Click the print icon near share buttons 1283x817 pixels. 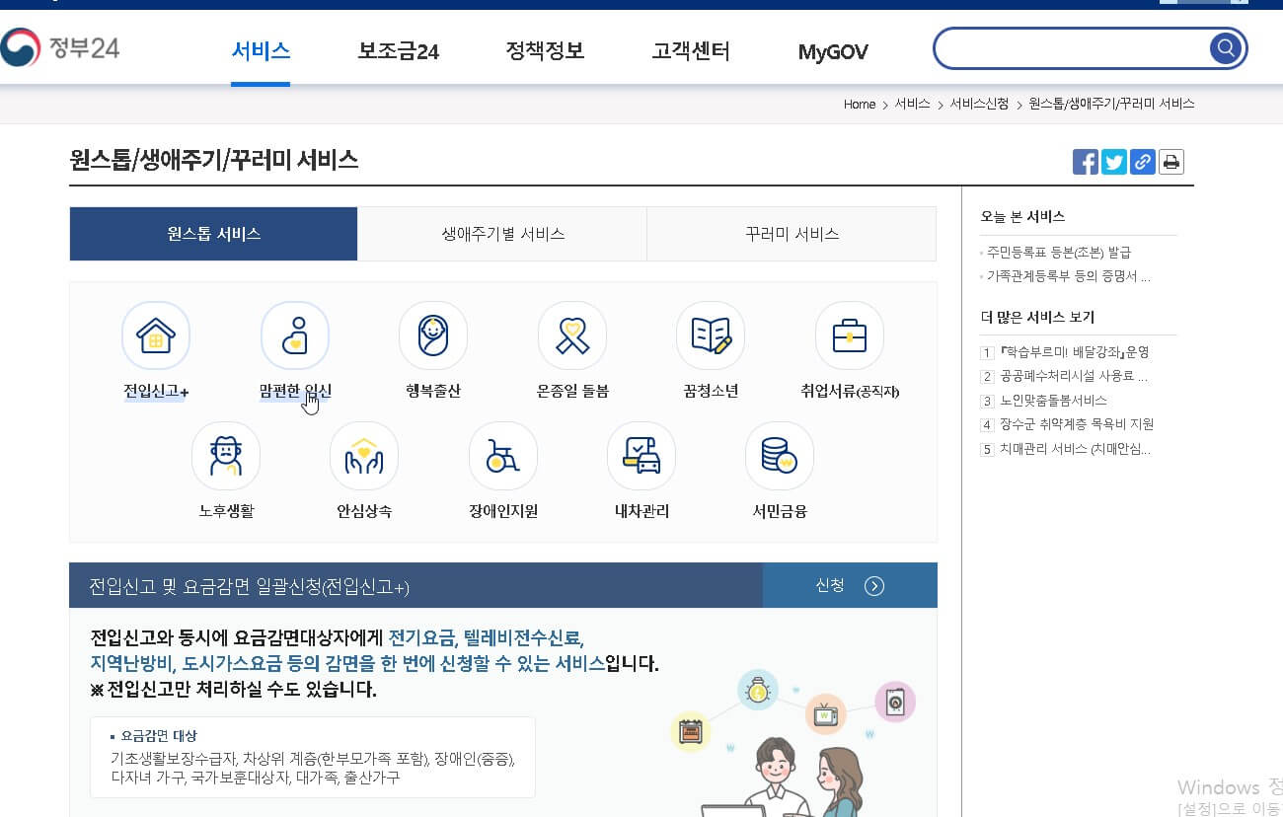(1170, 162)
